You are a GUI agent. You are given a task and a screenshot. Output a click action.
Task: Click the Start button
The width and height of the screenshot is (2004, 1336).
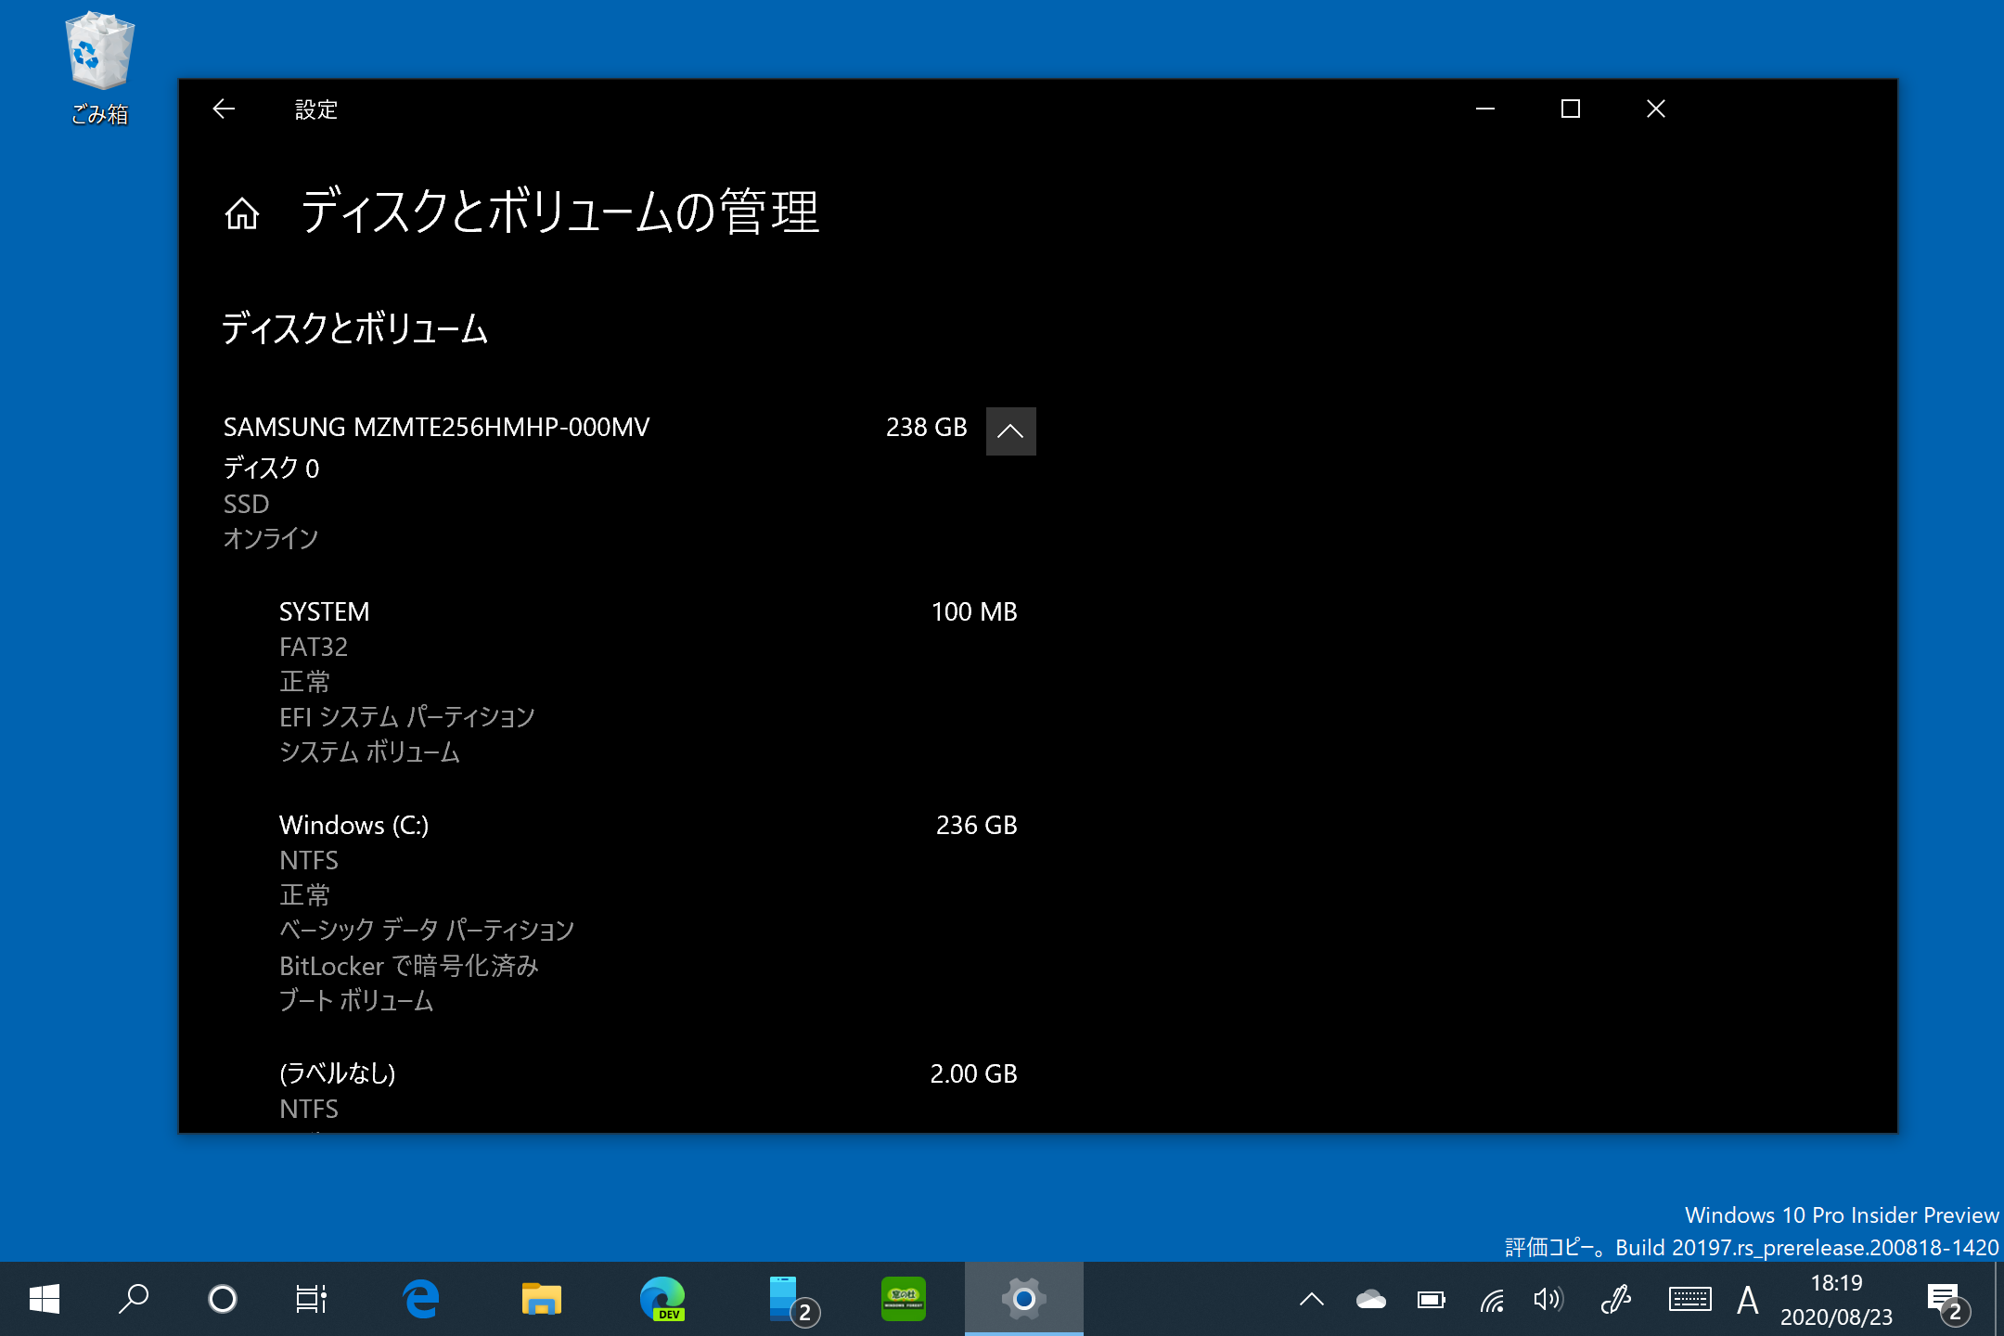coord(45,1299)
